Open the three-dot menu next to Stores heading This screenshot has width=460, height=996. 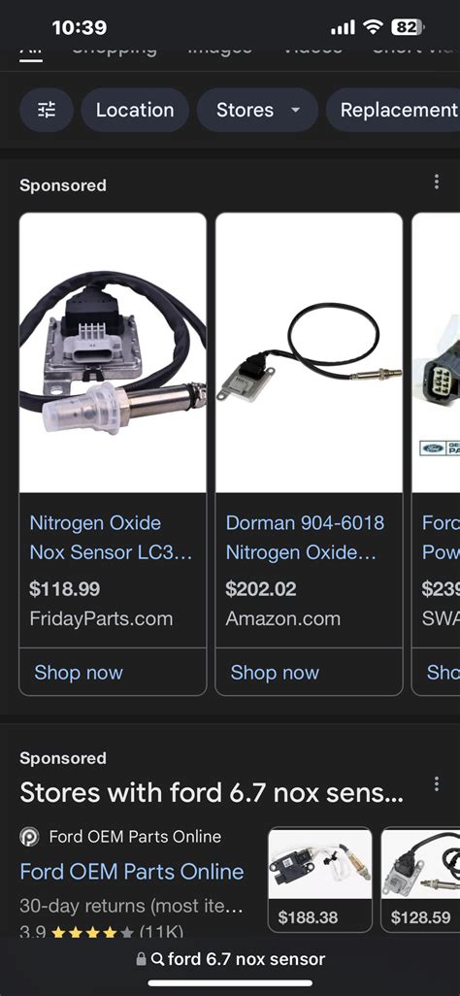pos(436,783)
